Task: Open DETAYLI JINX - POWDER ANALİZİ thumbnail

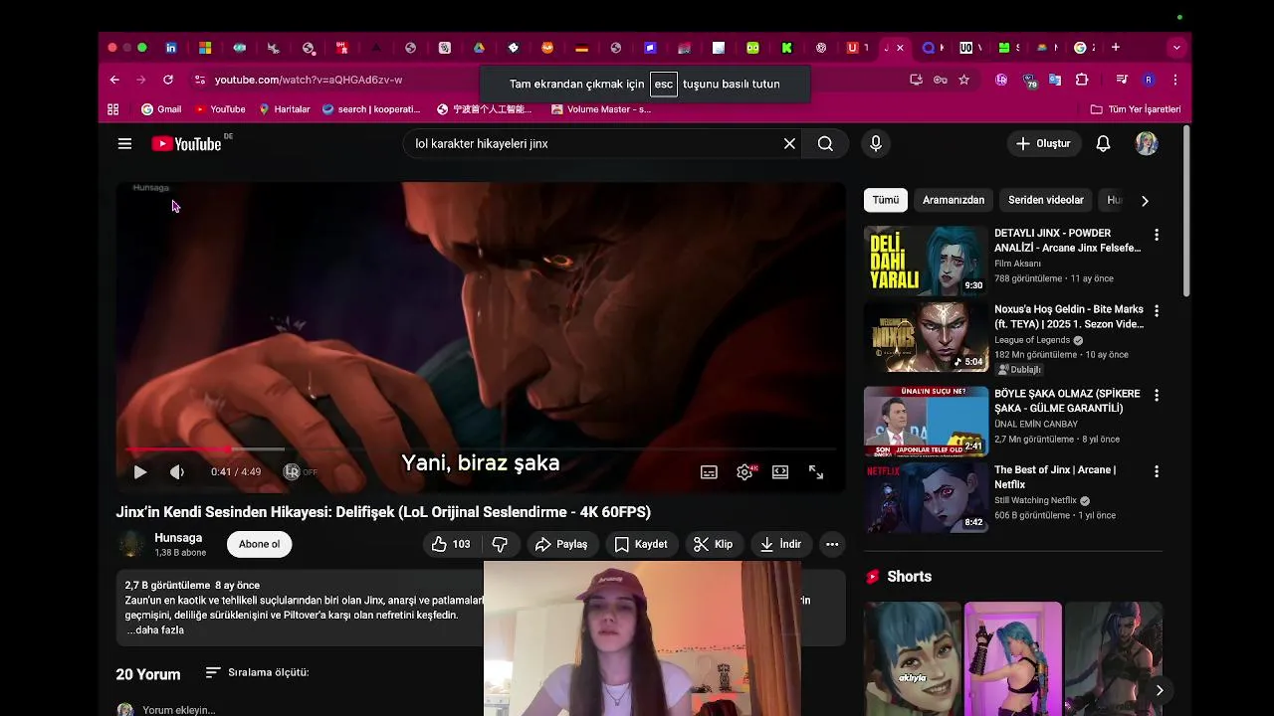Action: pos(926,261)
